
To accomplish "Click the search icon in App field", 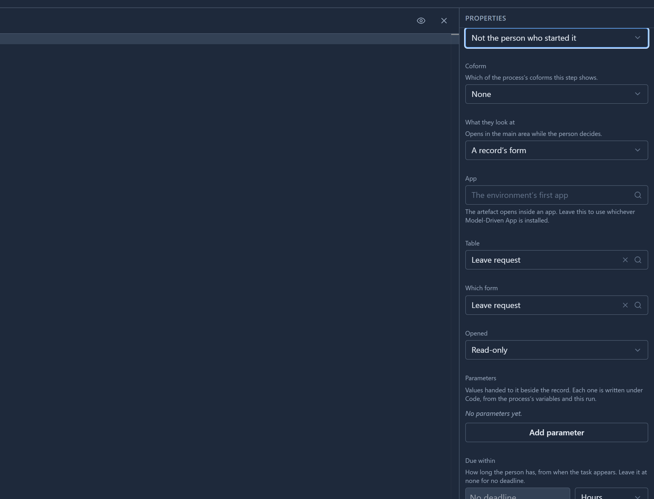I will click(x=638, y=195).
